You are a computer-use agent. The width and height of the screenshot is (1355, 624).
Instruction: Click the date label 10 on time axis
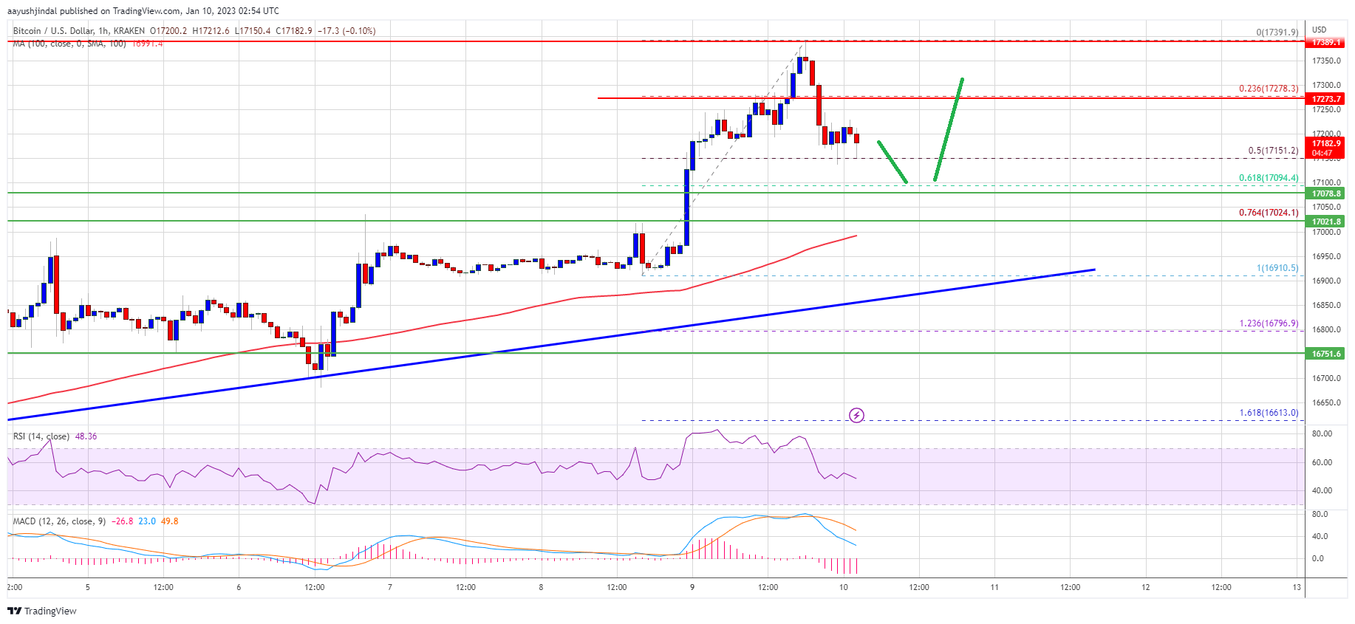pos(843,587)
